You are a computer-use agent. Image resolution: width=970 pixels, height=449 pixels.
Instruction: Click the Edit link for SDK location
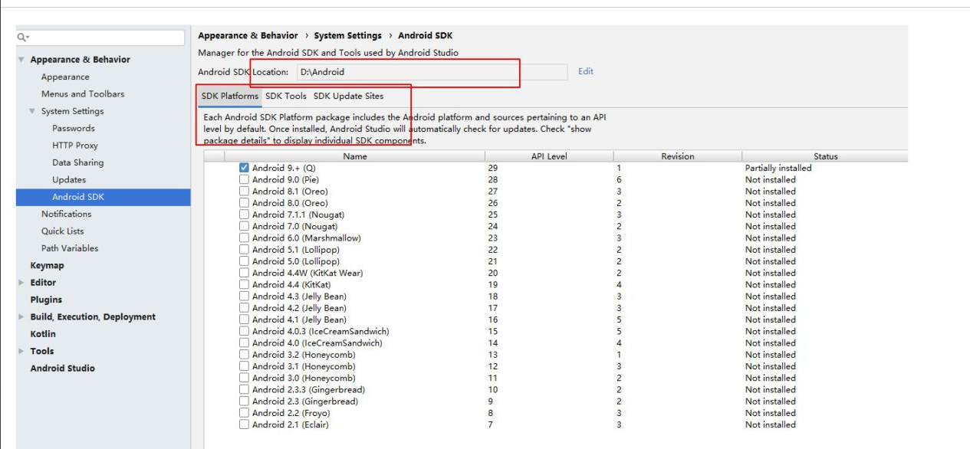point(586,71)
